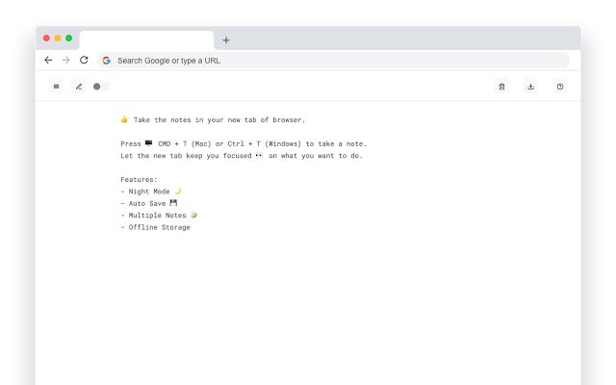Screen dimensions: 616x385
Task: Click the "- Offline Storage" line
Action: coord(155,227)
